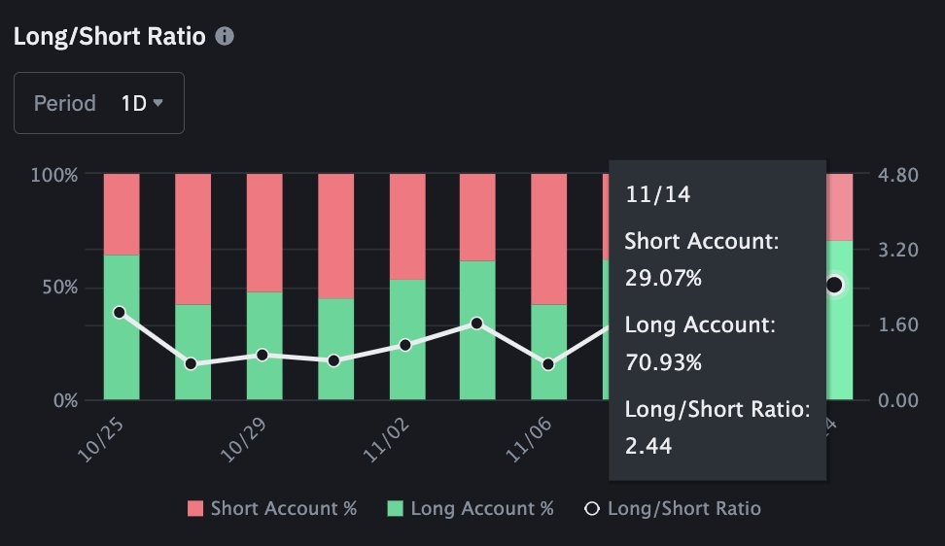Click the red portion of the 11/06 bar
Image resolution: width=945 pixels, height=546 pixels.
(549, 238)
